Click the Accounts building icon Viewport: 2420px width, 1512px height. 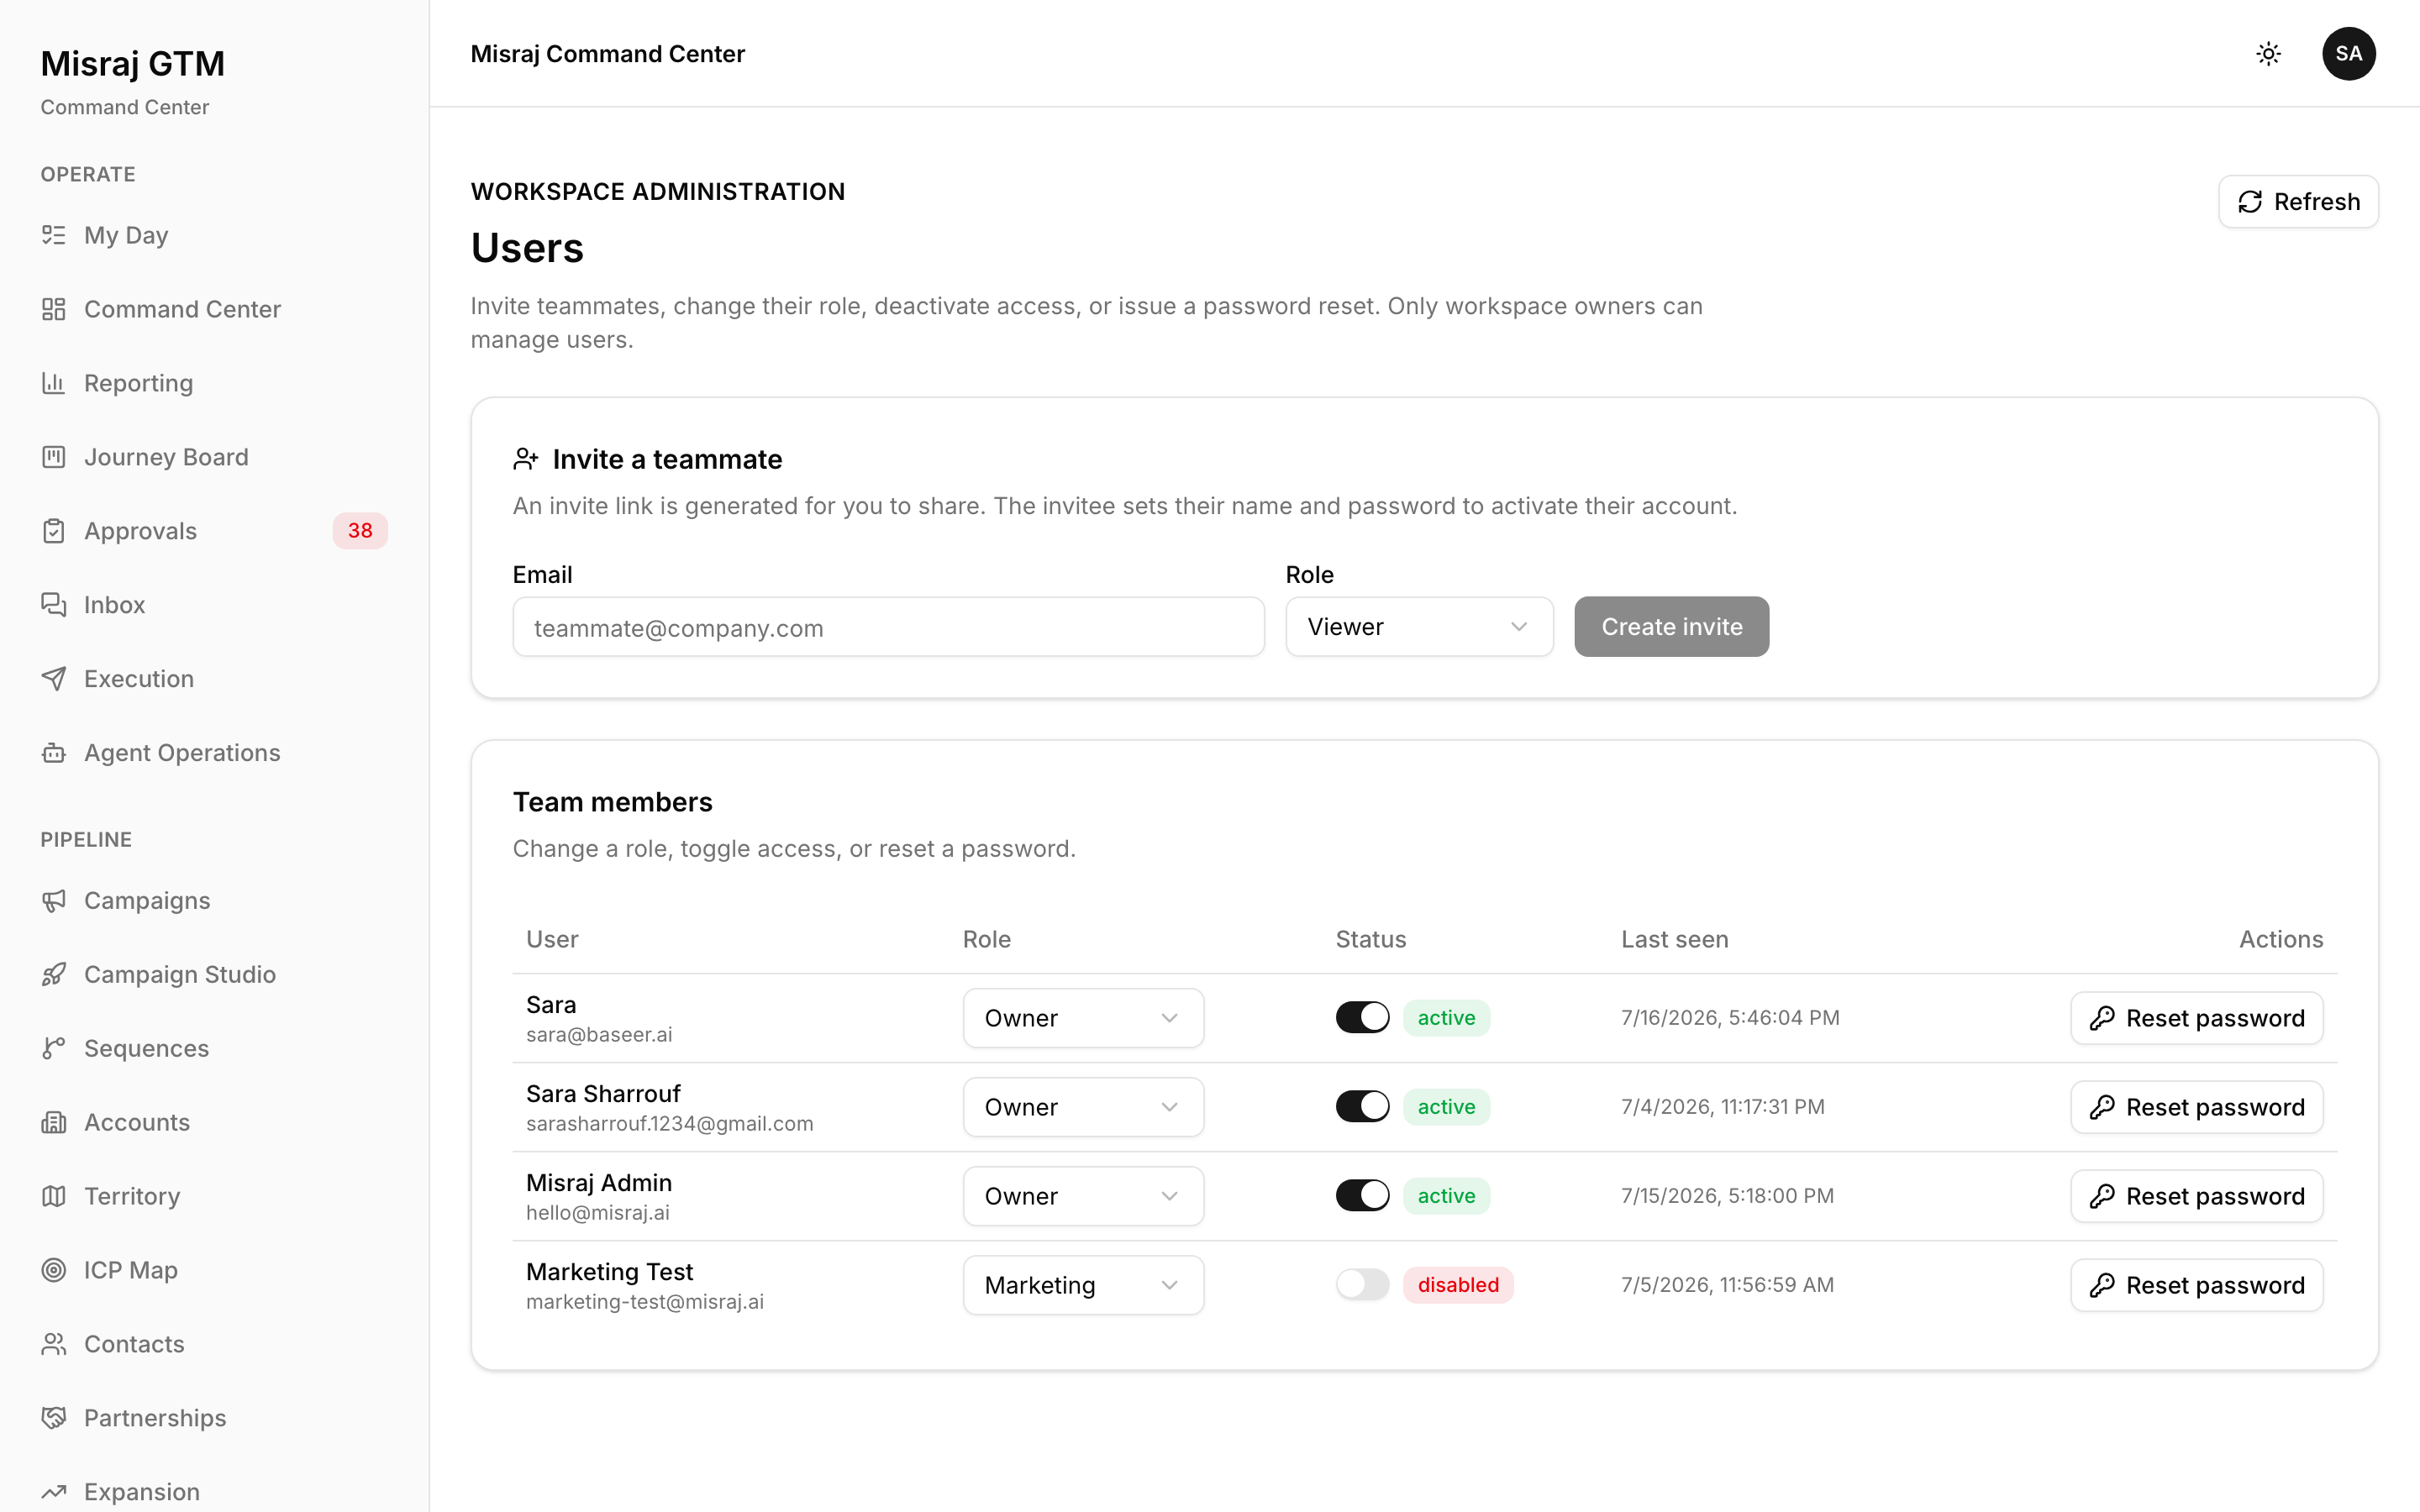[x=54, y=1123]
